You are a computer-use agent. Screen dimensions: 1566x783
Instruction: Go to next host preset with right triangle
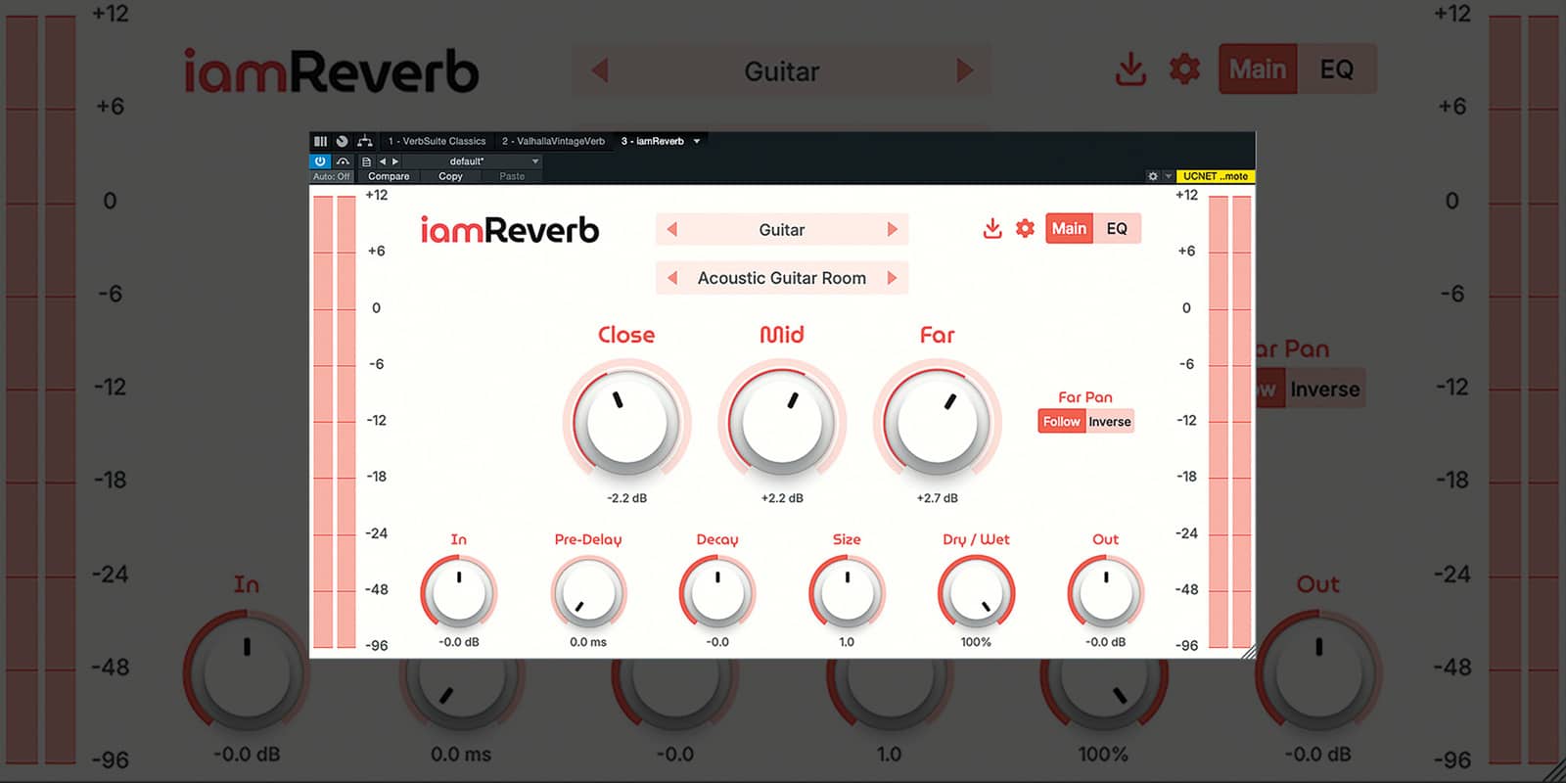click(394, 161)
